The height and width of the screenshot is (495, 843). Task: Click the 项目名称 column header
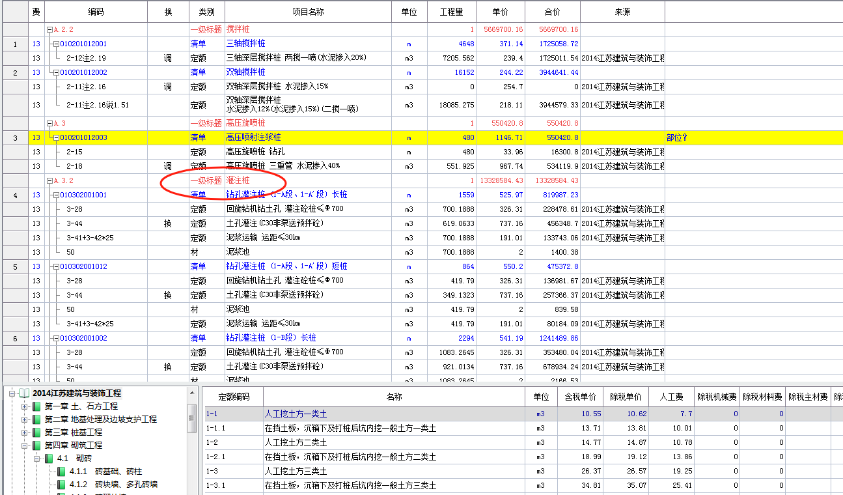[308, 12]
